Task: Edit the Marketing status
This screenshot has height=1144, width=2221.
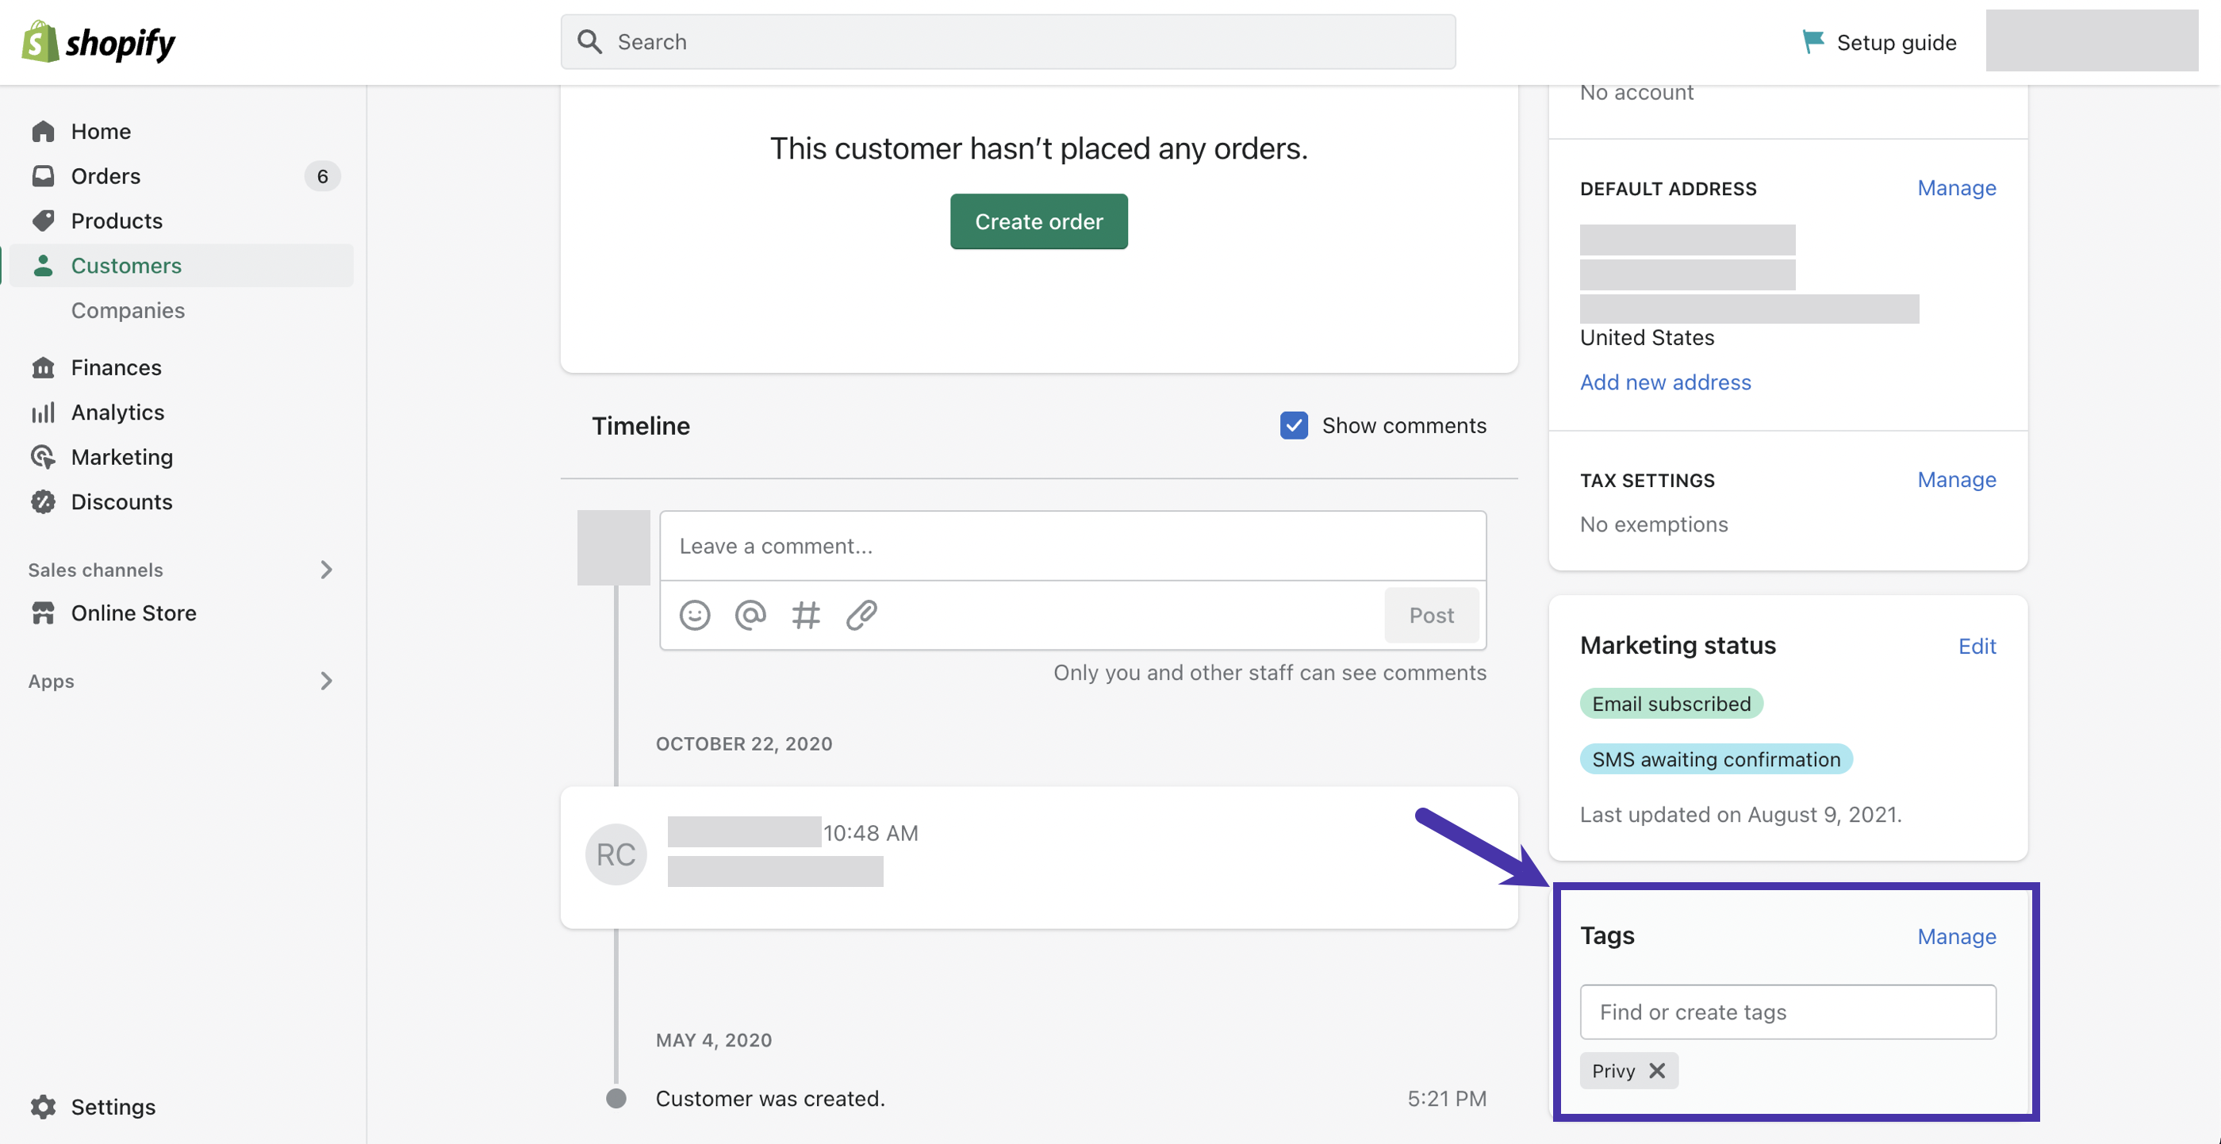Action: point(1976,646)
